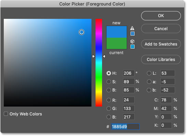Image resolution: width=187 pixels, height=136 pixels.
Task: Click the circular color selection marker
Action: click(x=82, y=32)
